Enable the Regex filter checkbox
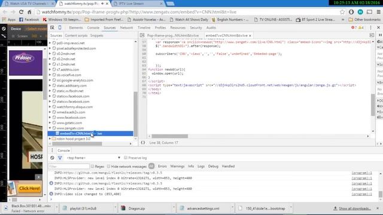Image resolution: width=383 pixels, height=215 pixels. click(x=92, y=166)
